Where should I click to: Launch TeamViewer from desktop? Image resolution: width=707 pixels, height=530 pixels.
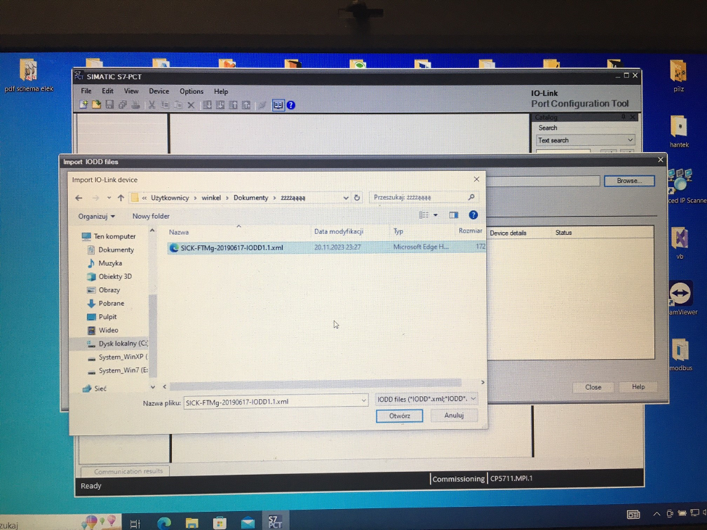[x=682, y=297]
